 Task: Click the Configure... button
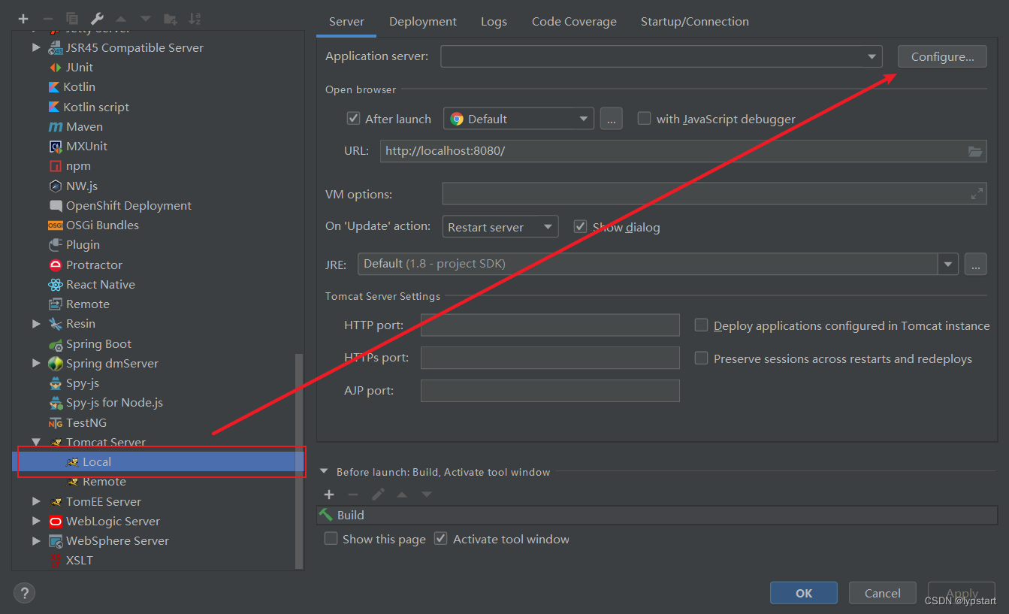[x=942, y=56]
